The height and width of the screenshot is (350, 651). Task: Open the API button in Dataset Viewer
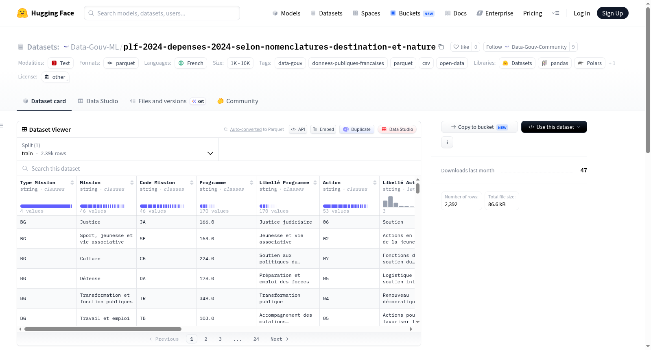point(298,129)
